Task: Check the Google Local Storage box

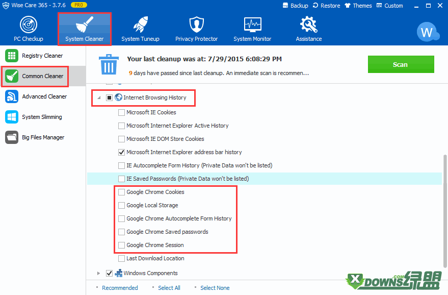Action: 121,206
